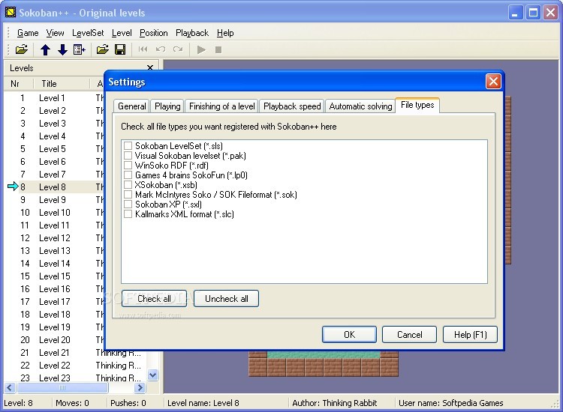Check Visual Sokoban levelset (*.pak)
This screenshot has width=563, height=412.
tap(128, 156)
